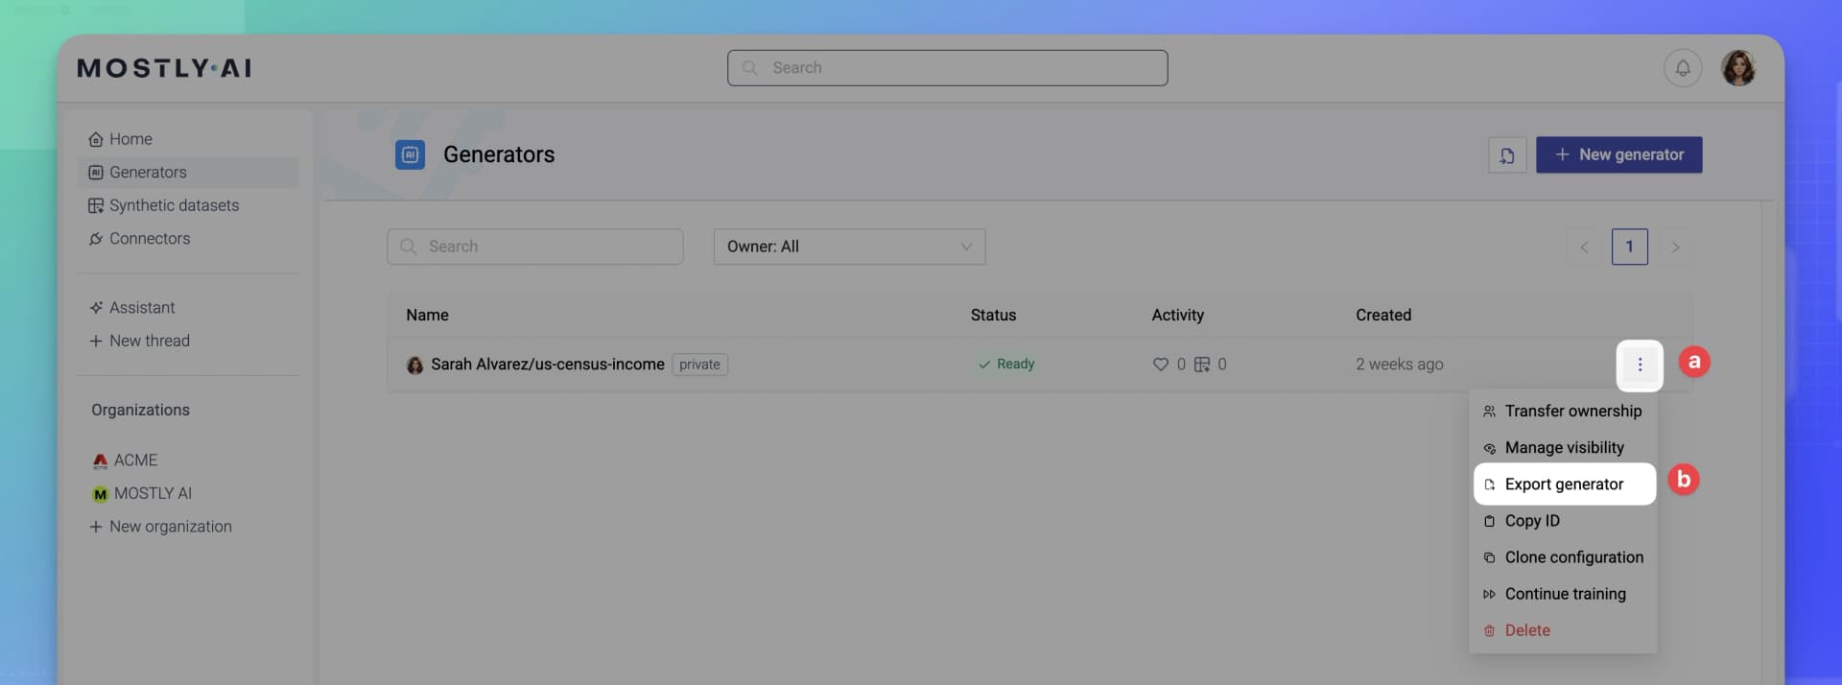Open the Owner: All dropdown

[849, 247]
